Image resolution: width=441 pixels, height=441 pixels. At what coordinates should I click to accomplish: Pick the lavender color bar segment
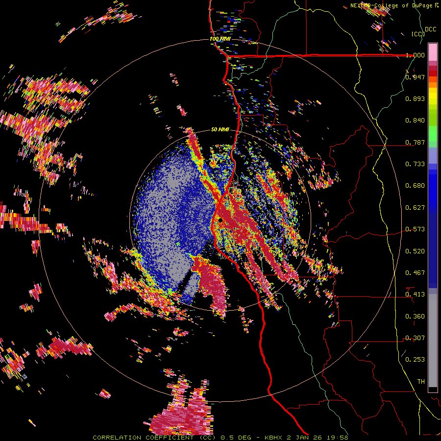tap(433, 155)
